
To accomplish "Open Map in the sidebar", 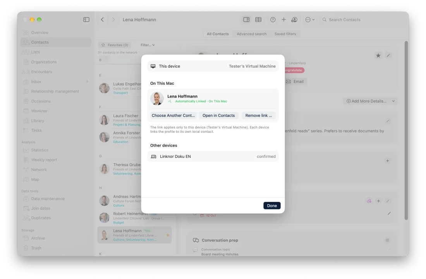I will [56, 180].
